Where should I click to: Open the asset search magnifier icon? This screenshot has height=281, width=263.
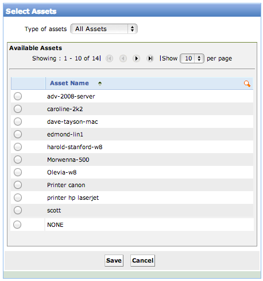[247, 83]
